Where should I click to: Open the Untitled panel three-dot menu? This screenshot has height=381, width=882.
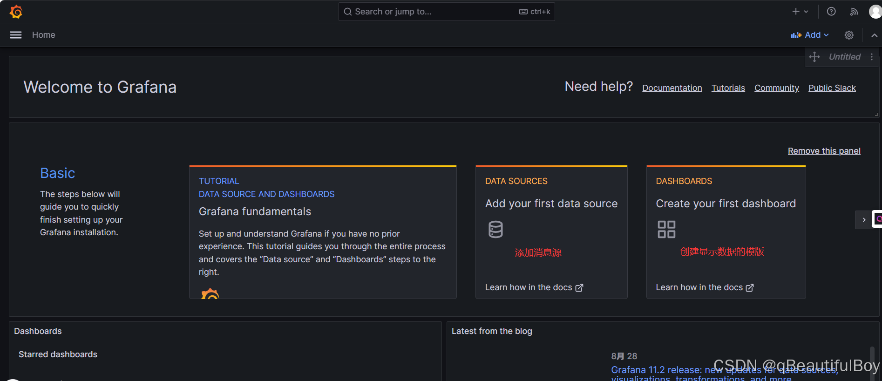click(x=872, y=57)
